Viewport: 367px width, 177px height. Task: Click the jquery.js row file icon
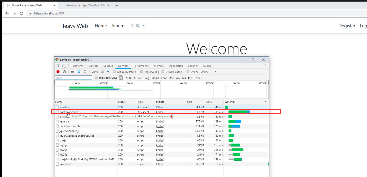tap(57, 121)
